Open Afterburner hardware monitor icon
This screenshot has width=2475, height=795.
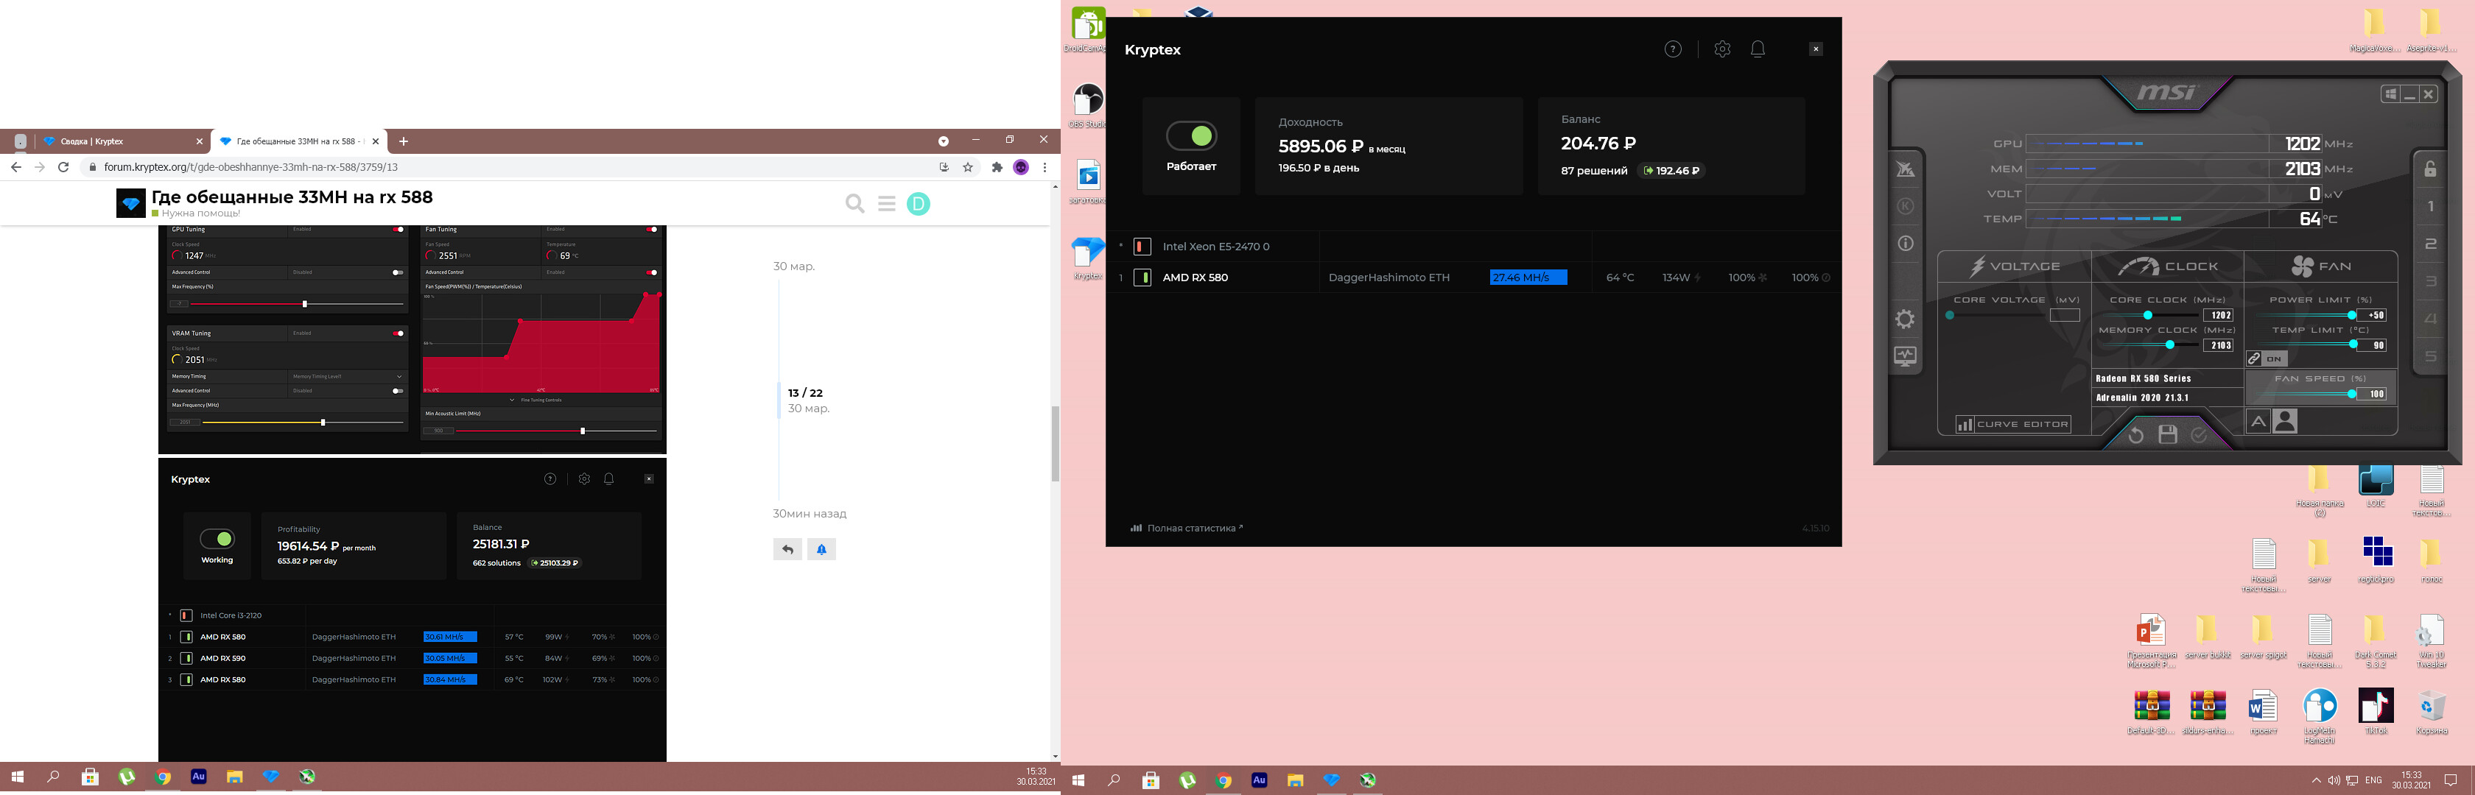1906,356
